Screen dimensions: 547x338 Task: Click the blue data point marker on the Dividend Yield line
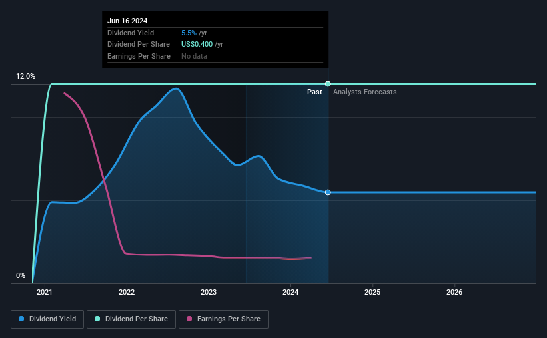pyautogui.click(x=328, y=192)
